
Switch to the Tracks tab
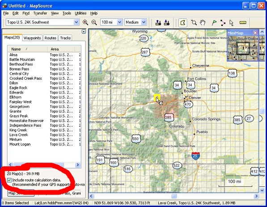point(65,38)
